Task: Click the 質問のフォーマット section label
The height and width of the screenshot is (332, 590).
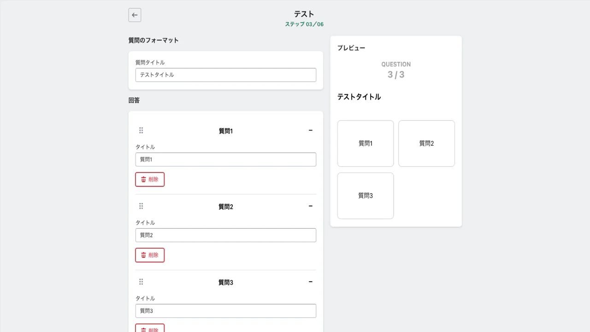Action: (153, 41)
